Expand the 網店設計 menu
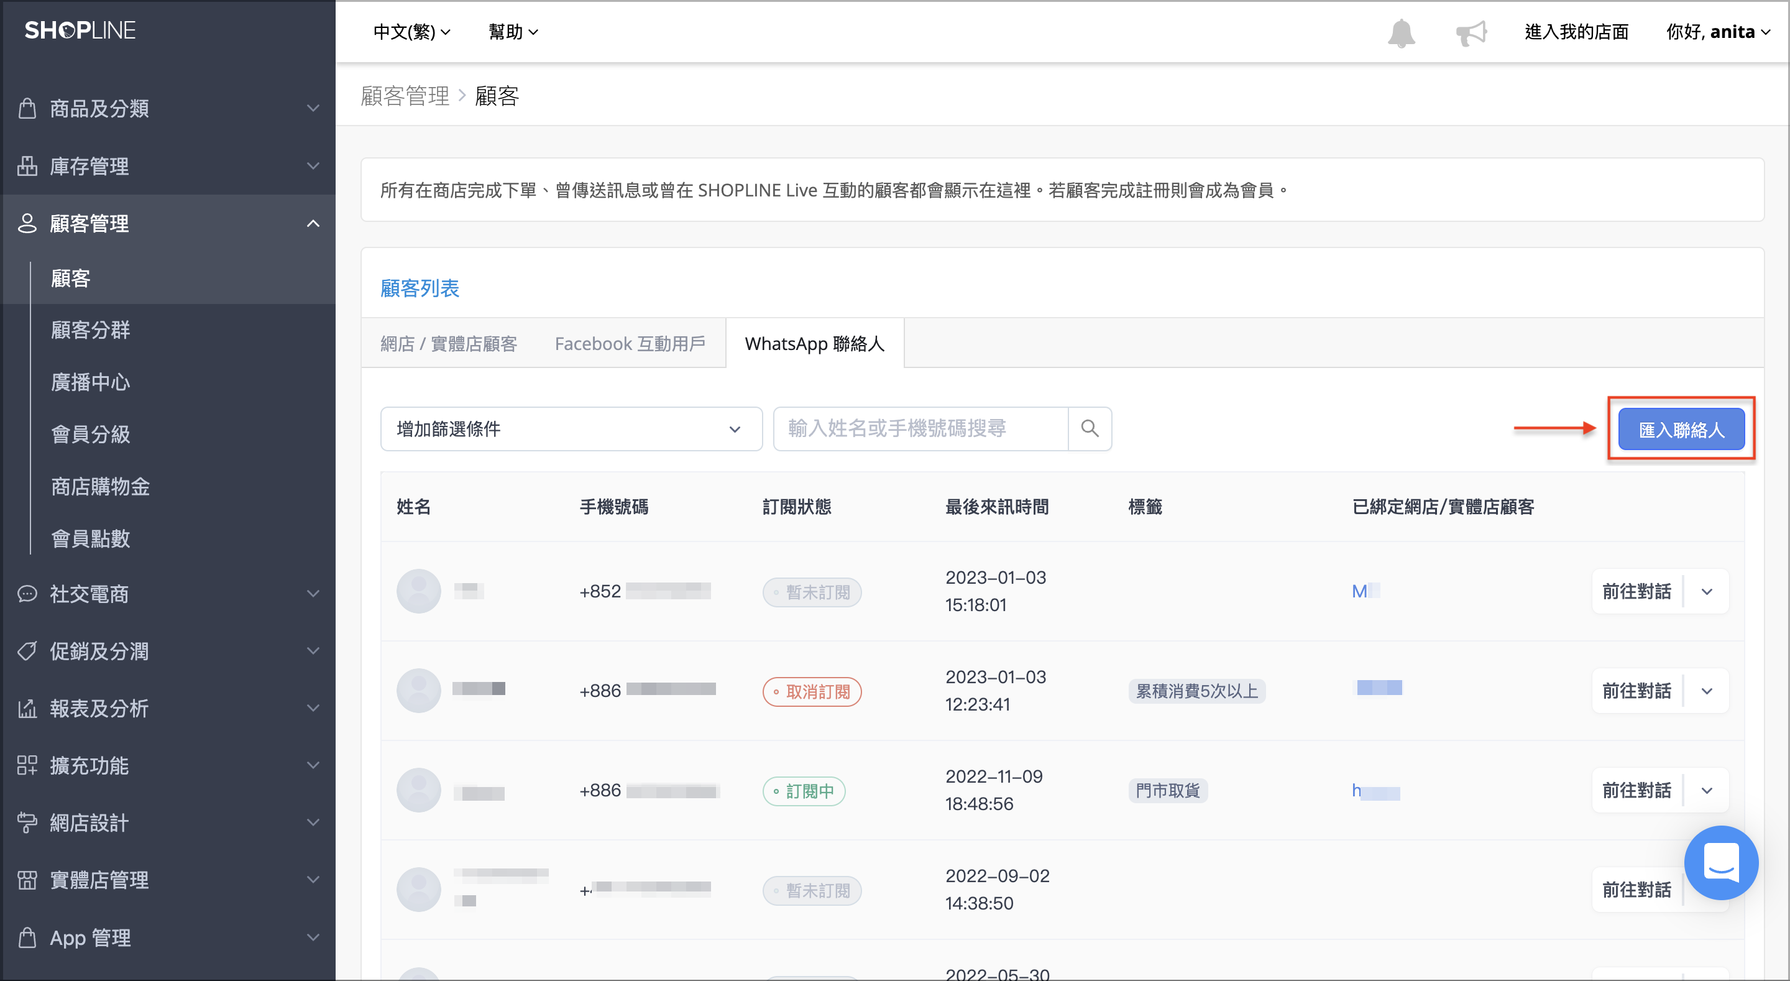The height and width of the screenshot is (981, 1790). pyautogui.click(x=313, y=822)
